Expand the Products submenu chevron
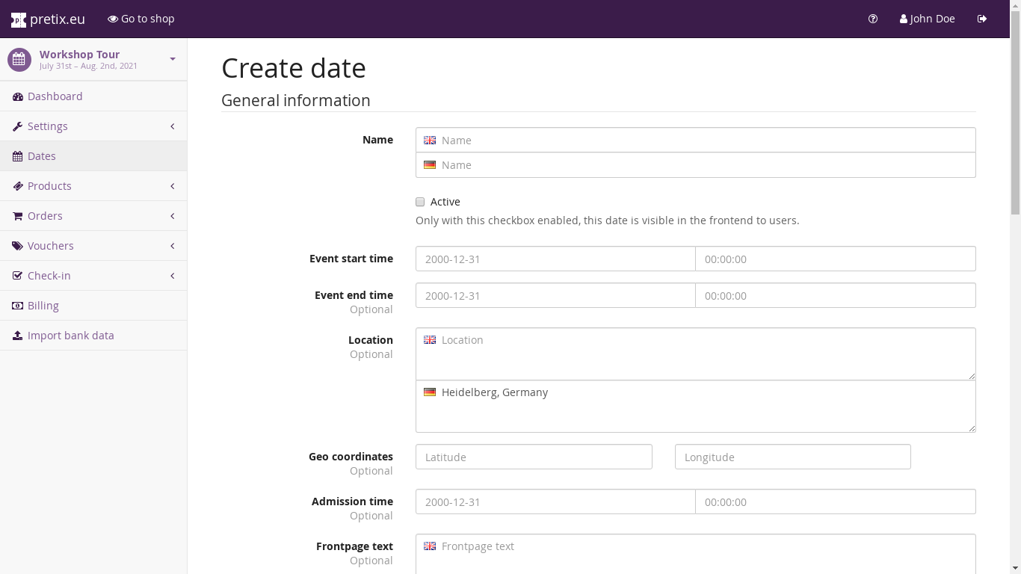This screenshot has height=574, width=1021. click(x=173, y=186)
